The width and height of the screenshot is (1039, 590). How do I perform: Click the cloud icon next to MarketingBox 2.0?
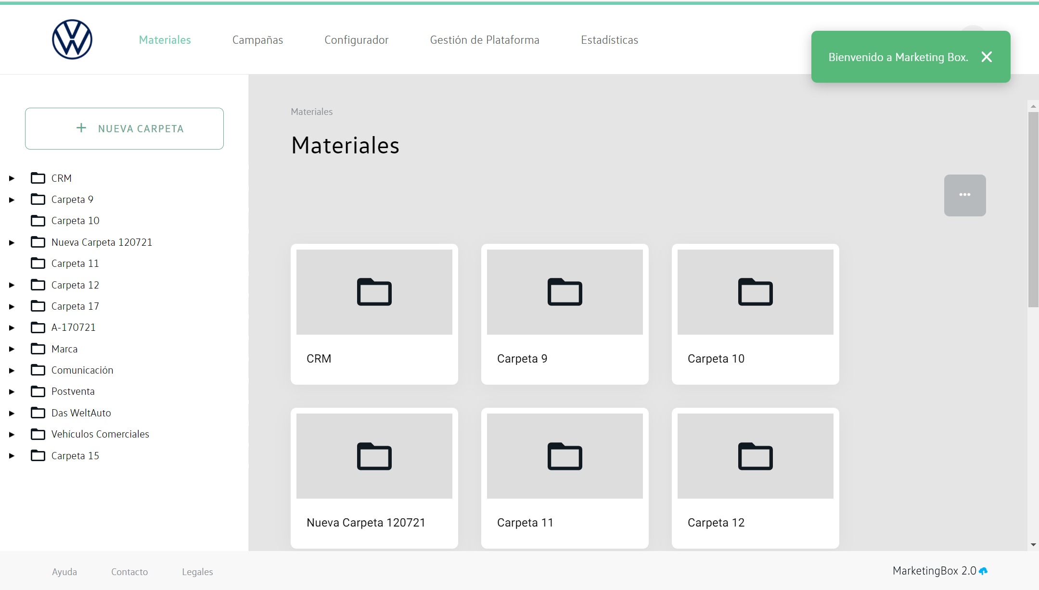(983, 571)
